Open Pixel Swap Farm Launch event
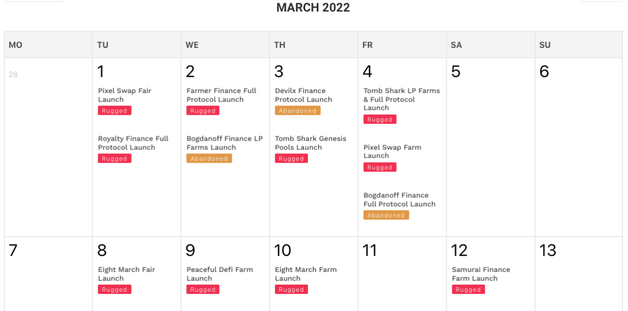This screenshot has height=311, width=628. tap(392, 152)
